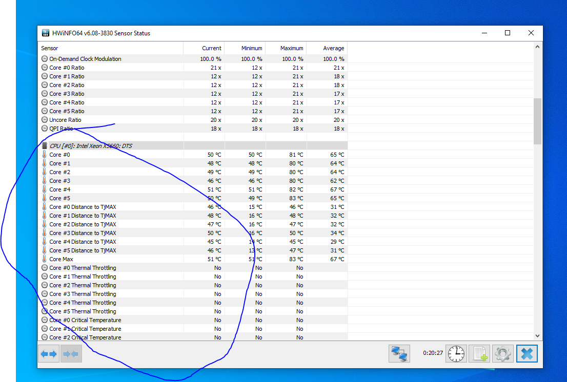Image resolution: width=567 pixels, height=382 pixels.
Task: Select the Core #1 Critical Temperature label
Action: tap(85, 329)
